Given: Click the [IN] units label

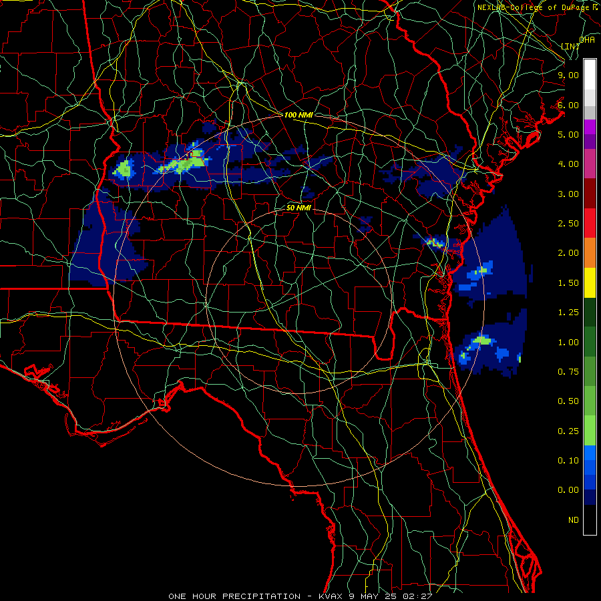Looking at the screenshot, I should point(570,46).
